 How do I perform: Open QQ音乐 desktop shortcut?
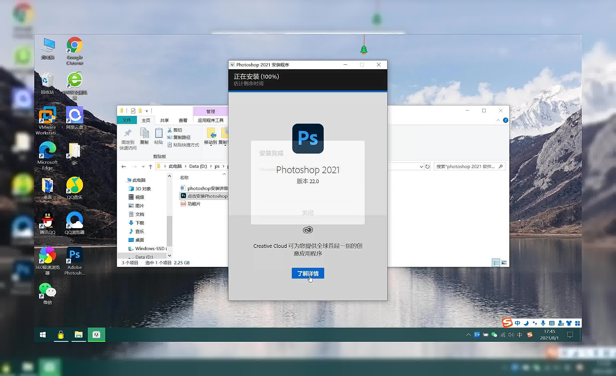tap(75, 188)
